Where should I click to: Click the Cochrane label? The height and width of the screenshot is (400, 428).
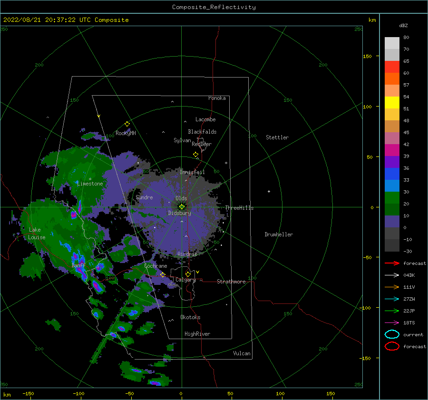(156, 266)
